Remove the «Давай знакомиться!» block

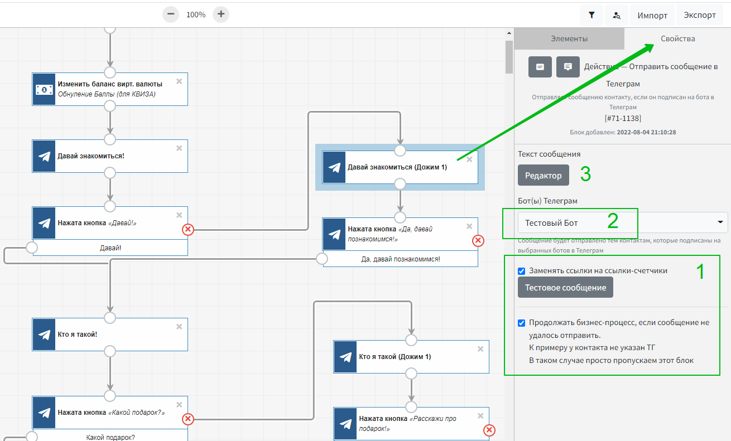[179, 148]
